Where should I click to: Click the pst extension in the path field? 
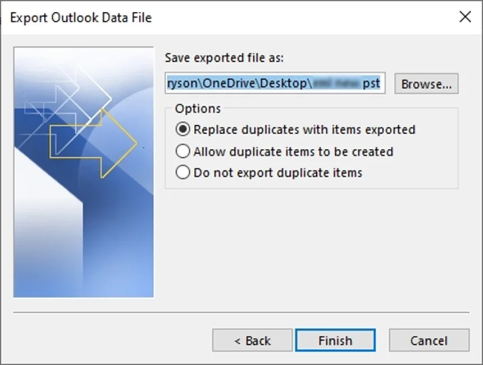pos(371,84)
